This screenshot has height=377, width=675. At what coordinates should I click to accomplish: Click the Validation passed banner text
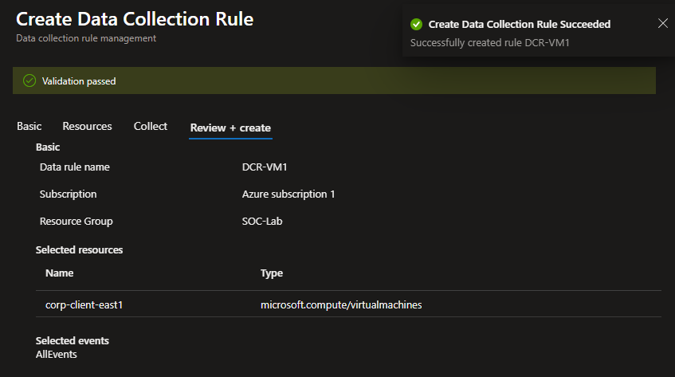[79, 81]
